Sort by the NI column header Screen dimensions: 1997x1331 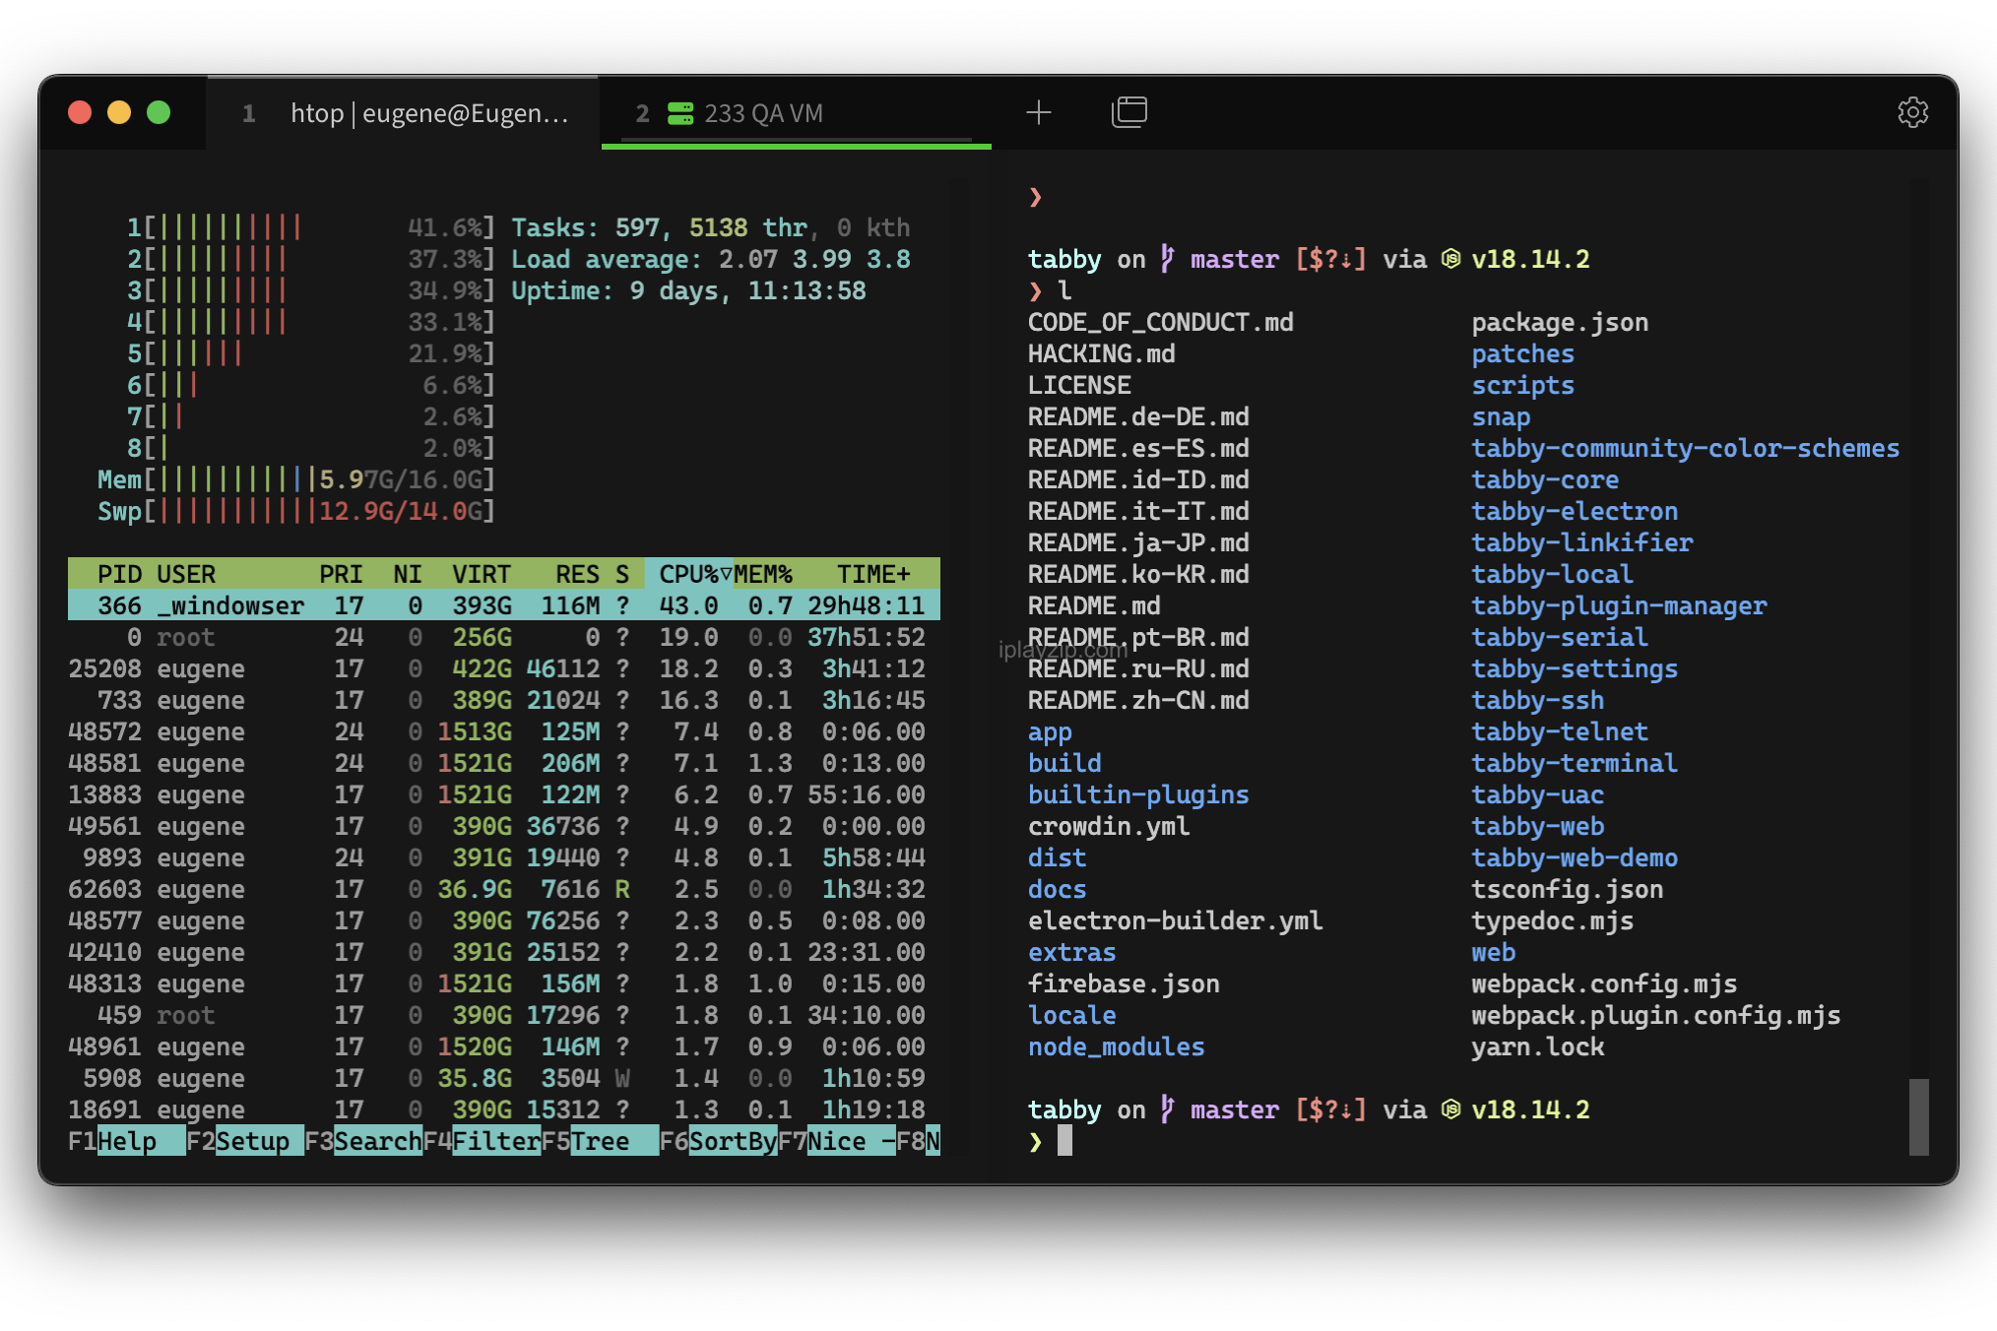pyautogui.click(x=408, y=574)
